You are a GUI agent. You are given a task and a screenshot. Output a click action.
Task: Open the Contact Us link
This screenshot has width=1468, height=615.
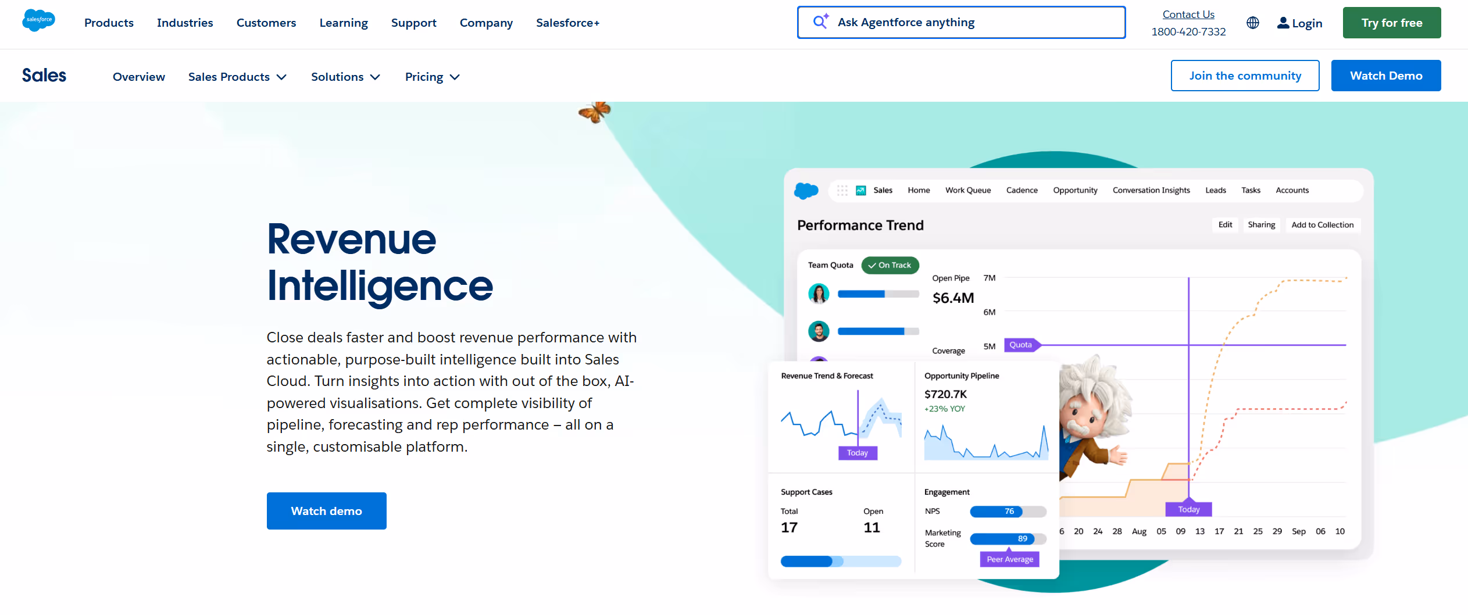point(1188,14)
